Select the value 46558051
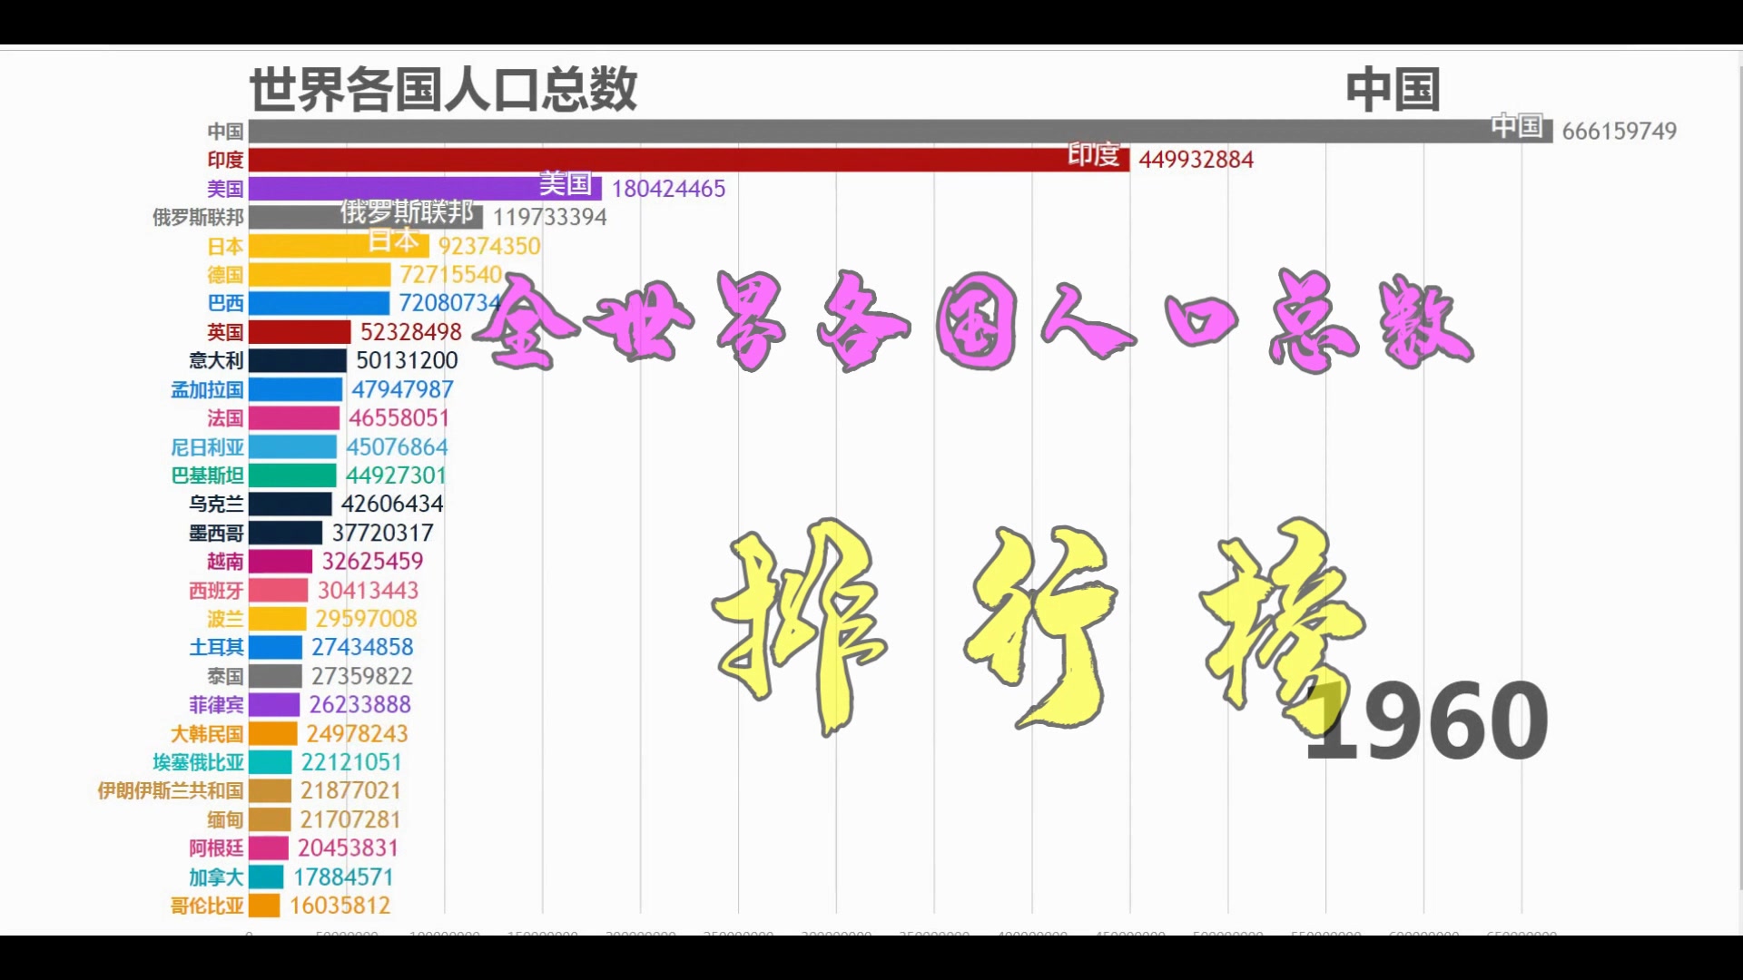The height and width of the screenshot is (980, 1743). [399, 417]
